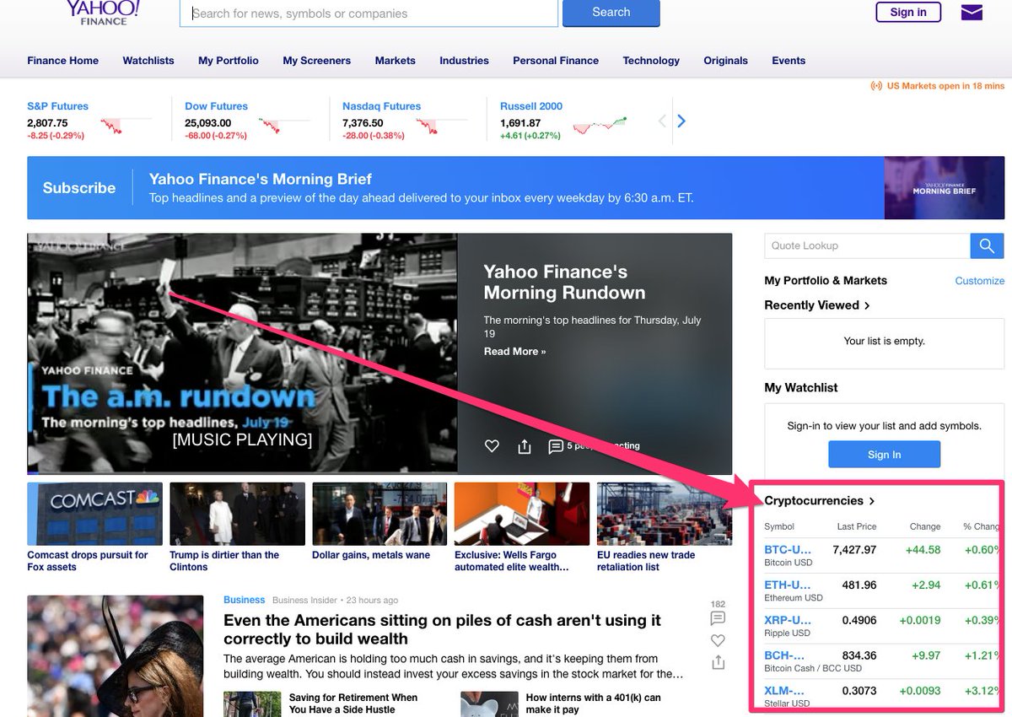Open Markets menu item
The image size is (1012, 717).
tap(396, 61)
